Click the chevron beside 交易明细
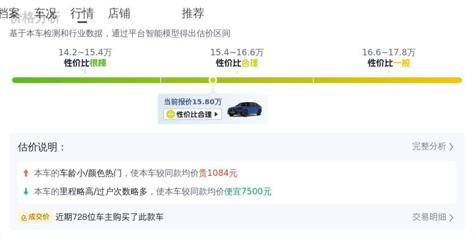This screenshot has width=474, height=239. coord(452,217)
